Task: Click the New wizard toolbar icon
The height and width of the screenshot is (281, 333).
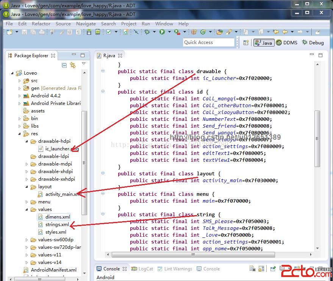Action: point(9,32)
